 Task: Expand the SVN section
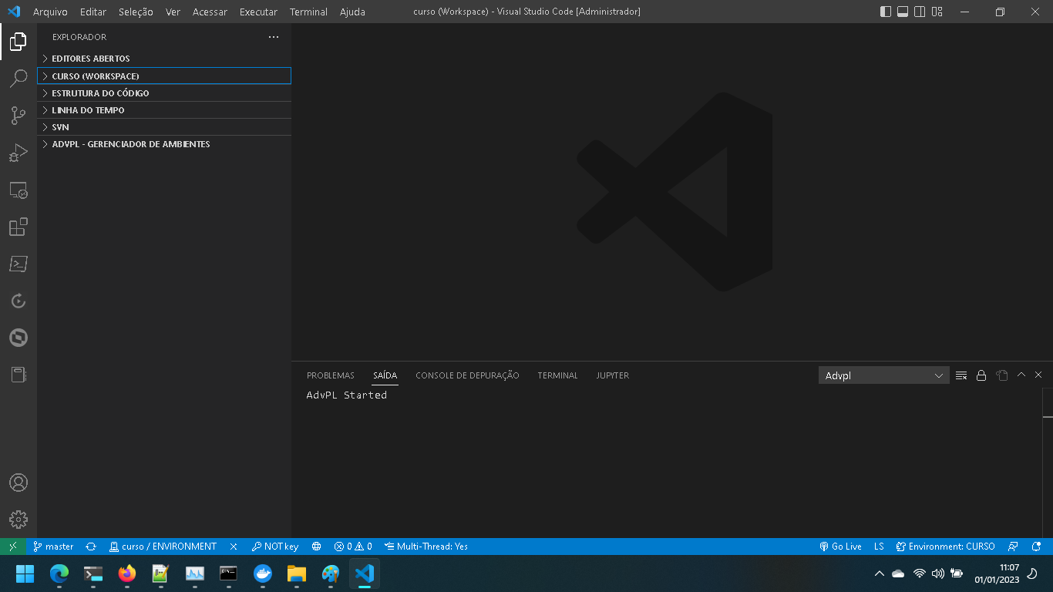(164, 127)
